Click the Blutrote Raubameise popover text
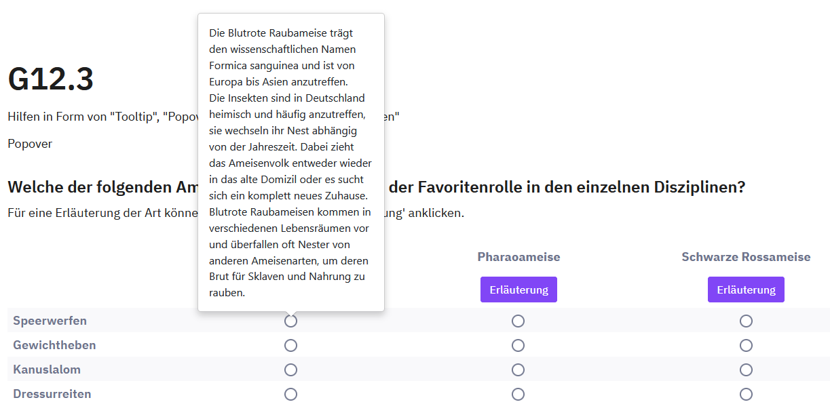 (x=290, y=163)
